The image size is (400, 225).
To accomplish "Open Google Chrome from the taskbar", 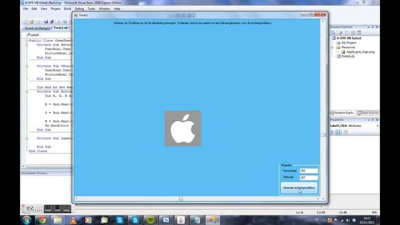I will pos(42,220).
